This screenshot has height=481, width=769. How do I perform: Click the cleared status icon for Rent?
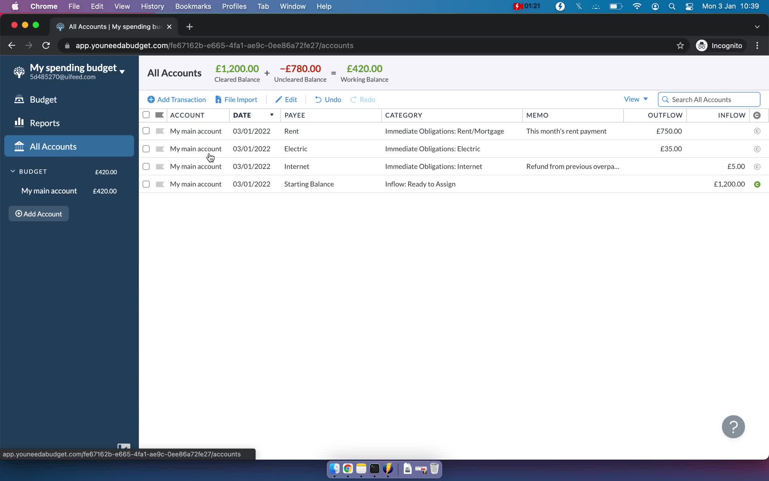pos(757,131)
